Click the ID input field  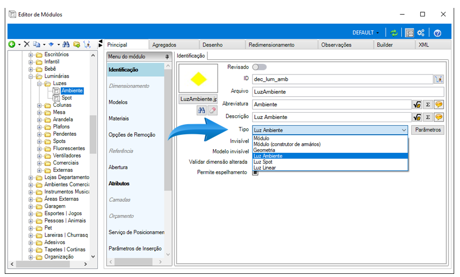pyautogui.click(x=342, y=79)
